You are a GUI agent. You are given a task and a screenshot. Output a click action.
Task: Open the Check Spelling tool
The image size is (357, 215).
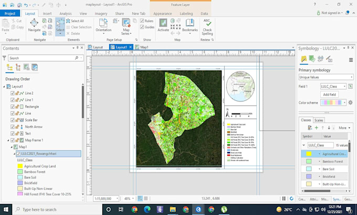[x=207, y=23]
